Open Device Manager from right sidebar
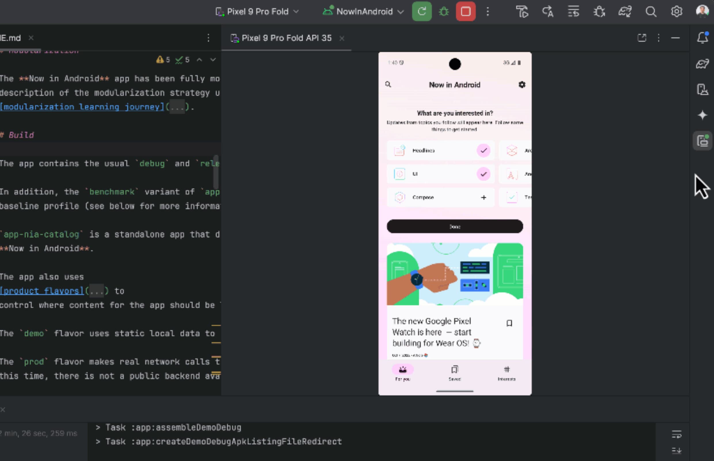 coord(702,89)
